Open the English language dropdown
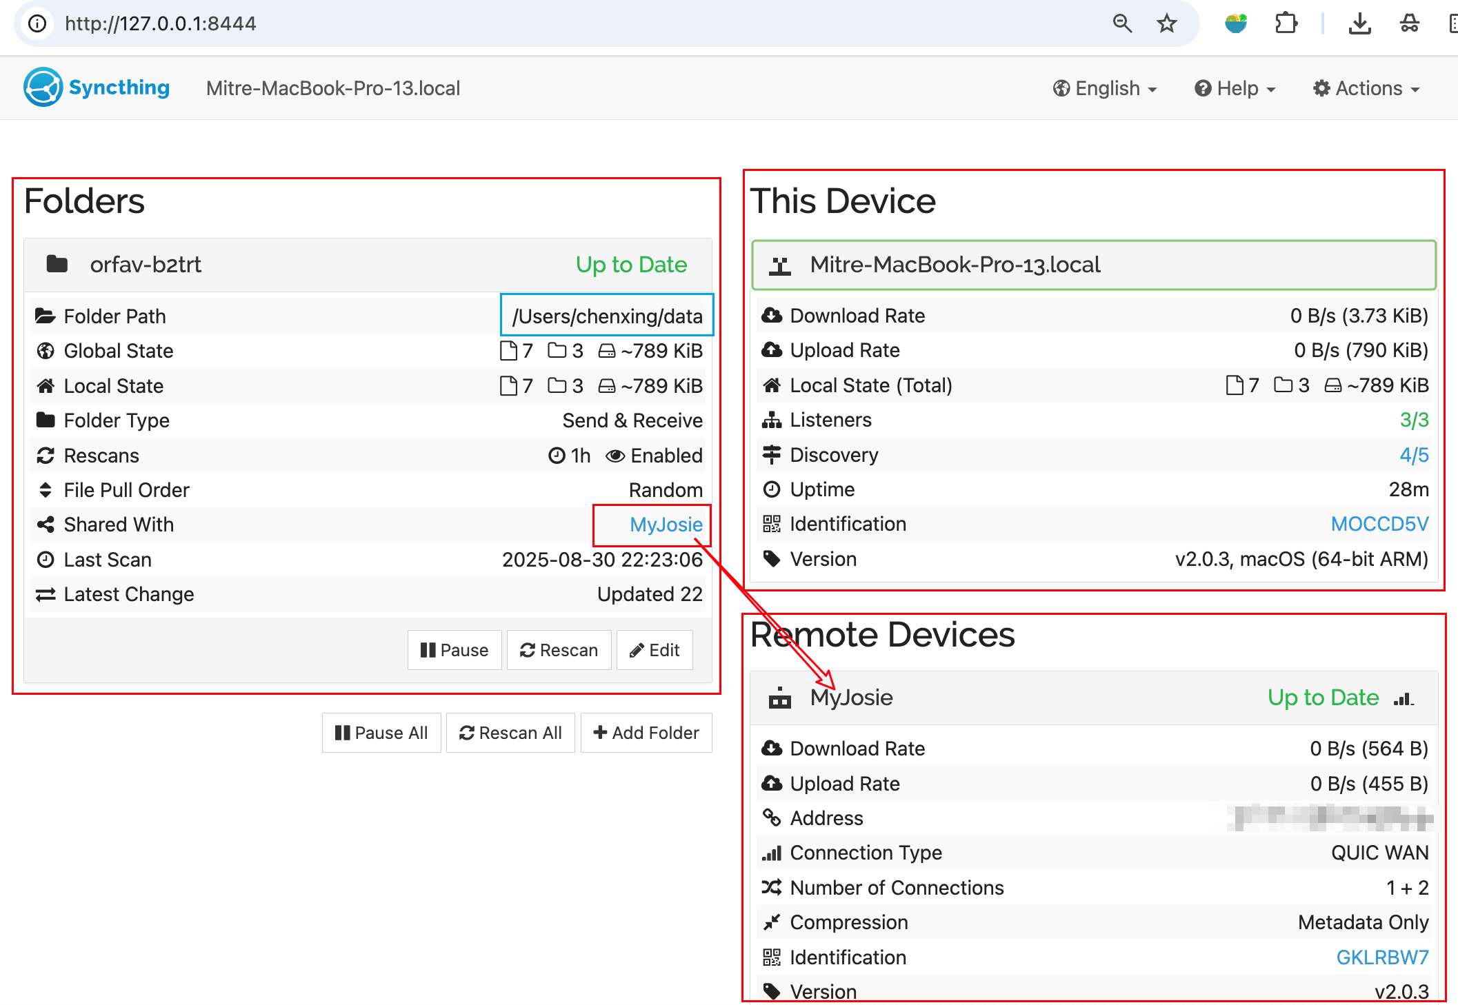This screenshot has width=1458, height=1005. pyautogui.click(x=1105, y=88)
